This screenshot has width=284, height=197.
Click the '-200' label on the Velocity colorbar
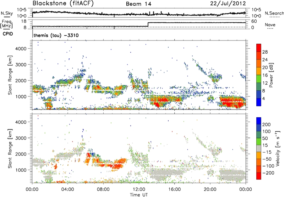[x=268, y=173]
